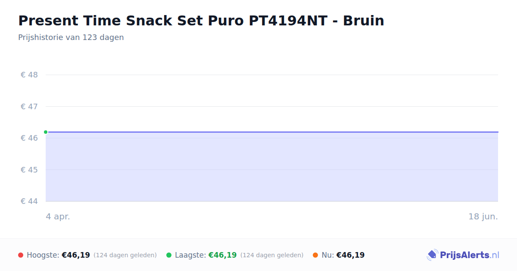This screenshot has width=517, height=271.
Task: Click the product title Present Time Snack Set
Action: click(201, 20)
